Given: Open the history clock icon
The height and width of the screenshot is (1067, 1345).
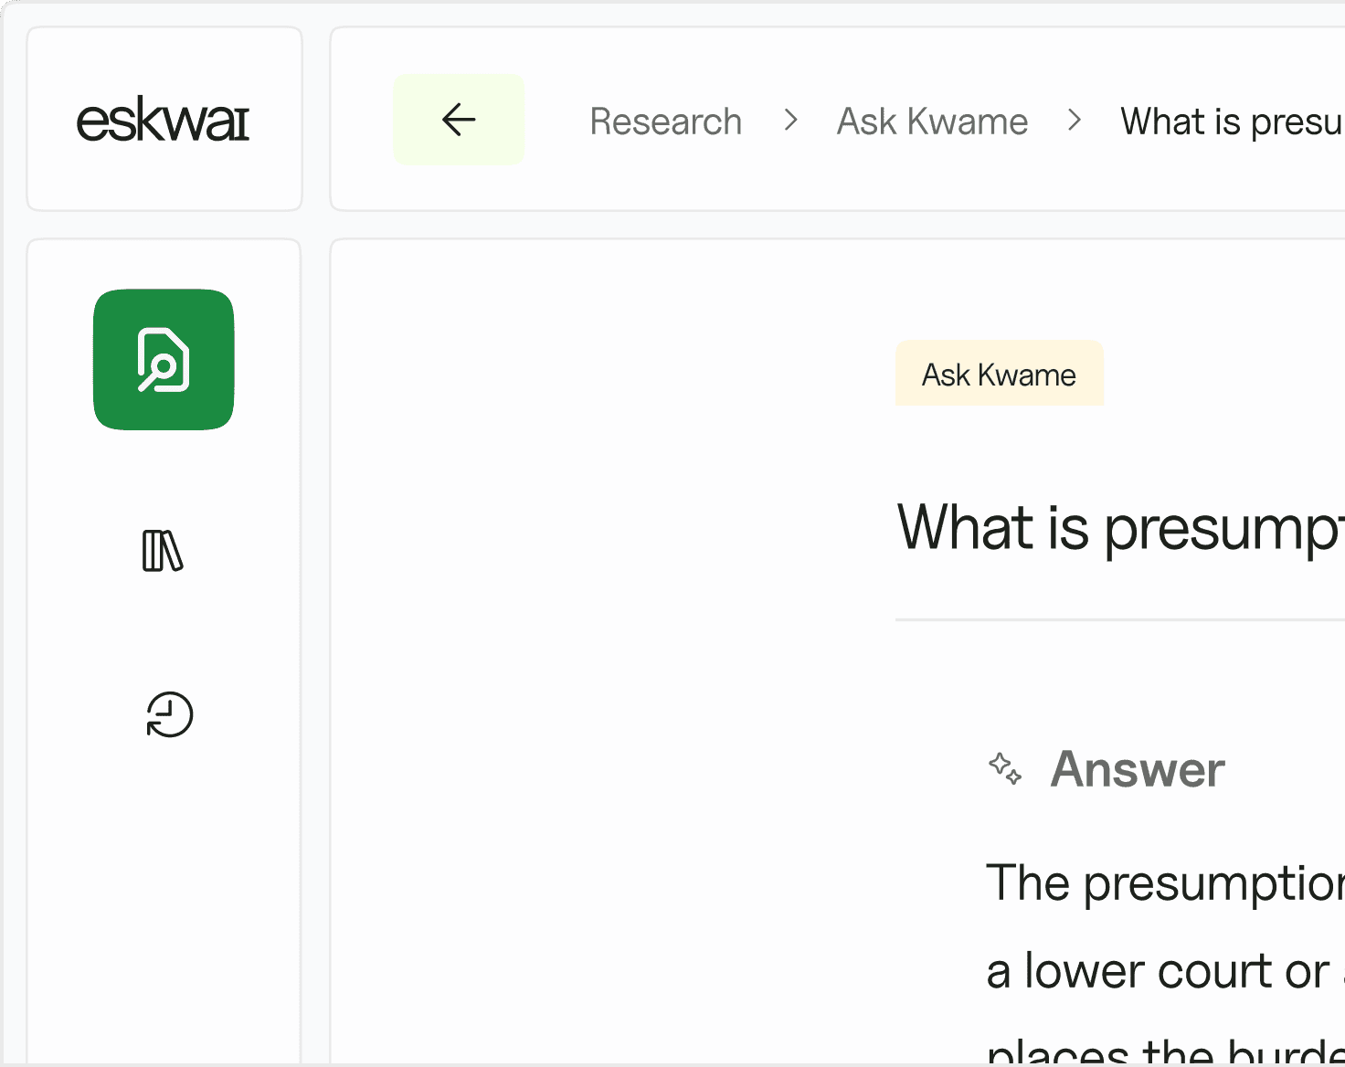Looking at the screenshot, I should coord(169,714).
